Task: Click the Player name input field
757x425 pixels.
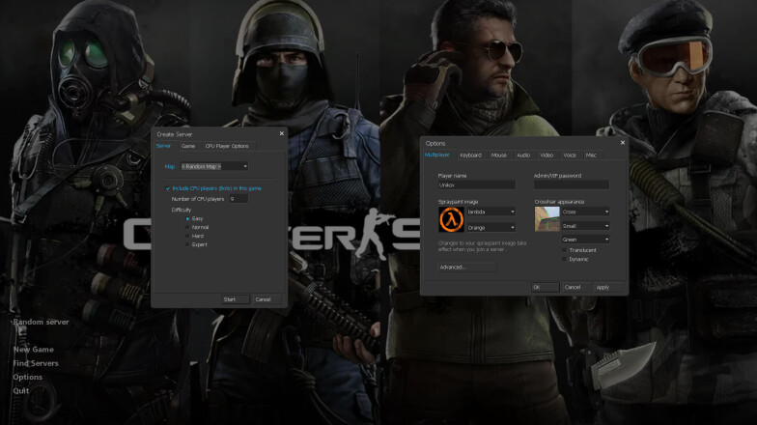Action: tap(477, 185)
